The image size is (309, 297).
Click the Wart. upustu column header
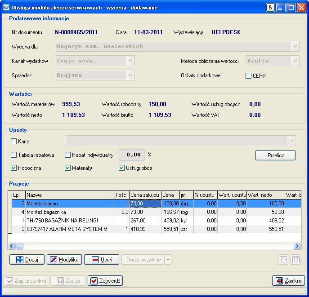(232, 195)
